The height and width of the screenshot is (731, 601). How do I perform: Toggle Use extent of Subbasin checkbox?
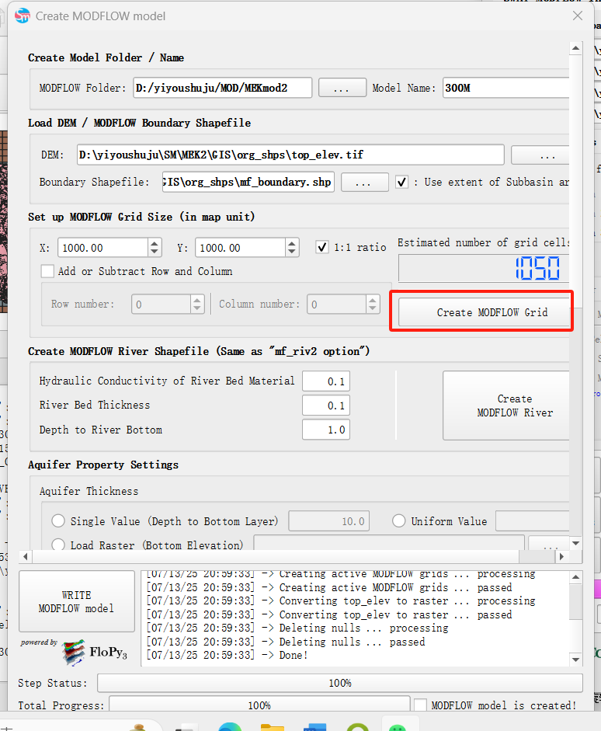tap(402, 182)
